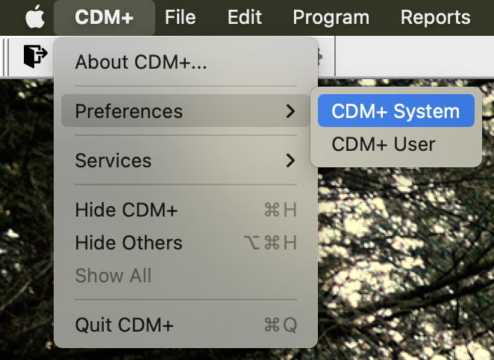Screen dimensions: 494x360
Task: Open the Edit menu
Action: [245, 16]
